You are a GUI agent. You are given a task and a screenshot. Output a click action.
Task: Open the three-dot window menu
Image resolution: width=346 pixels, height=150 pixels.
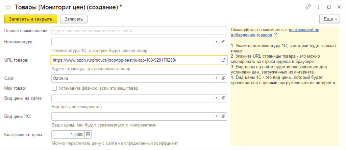click(319, 7)
